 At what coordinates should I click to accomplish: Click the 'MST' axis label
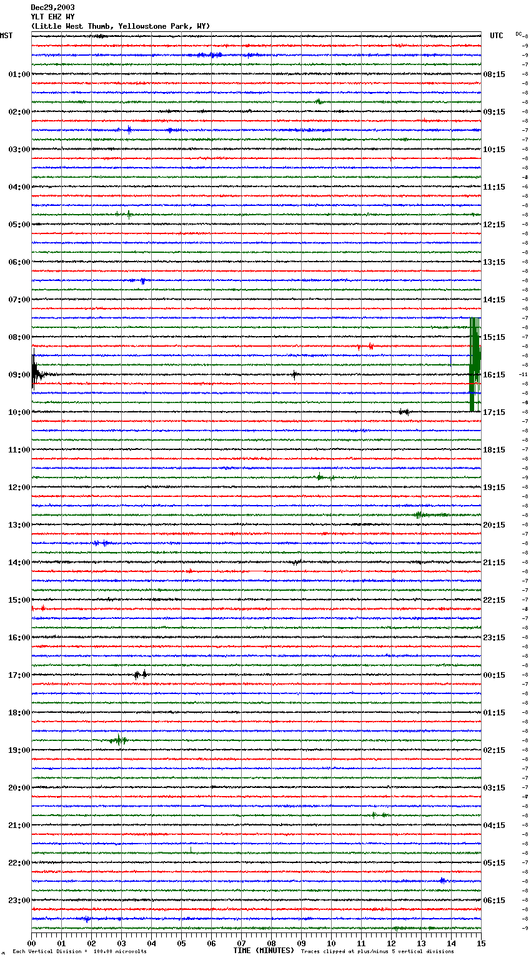click(x=6, y=36)
